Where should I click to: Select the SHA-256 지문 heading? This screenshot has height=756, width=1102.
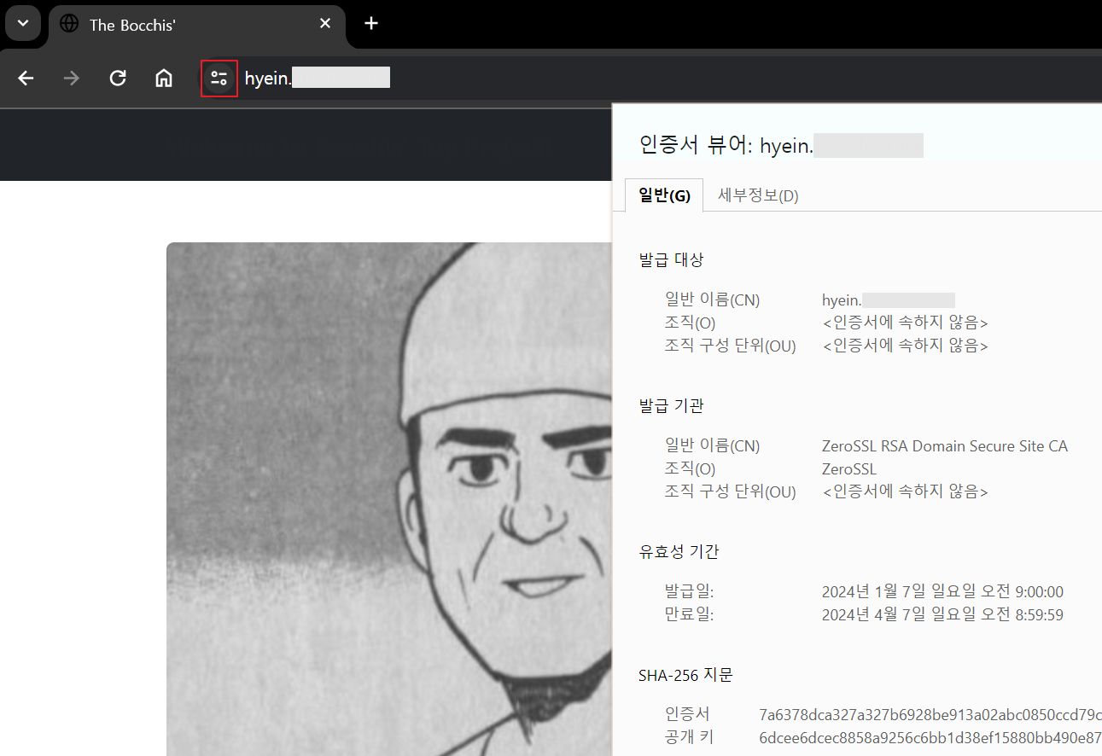pyautogui.click(x=685, y=675)
